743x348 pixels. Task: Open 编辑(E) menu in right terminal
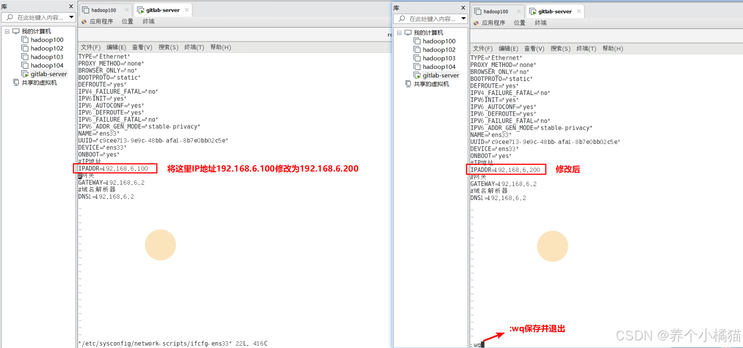coord(508,48)
